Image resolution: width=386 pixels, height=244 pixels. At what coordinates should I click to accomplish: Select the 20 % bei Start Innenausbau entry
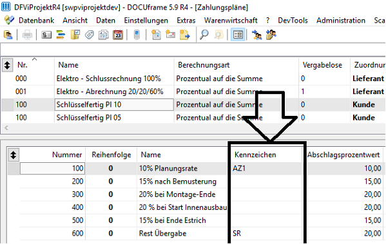point(182,207)
